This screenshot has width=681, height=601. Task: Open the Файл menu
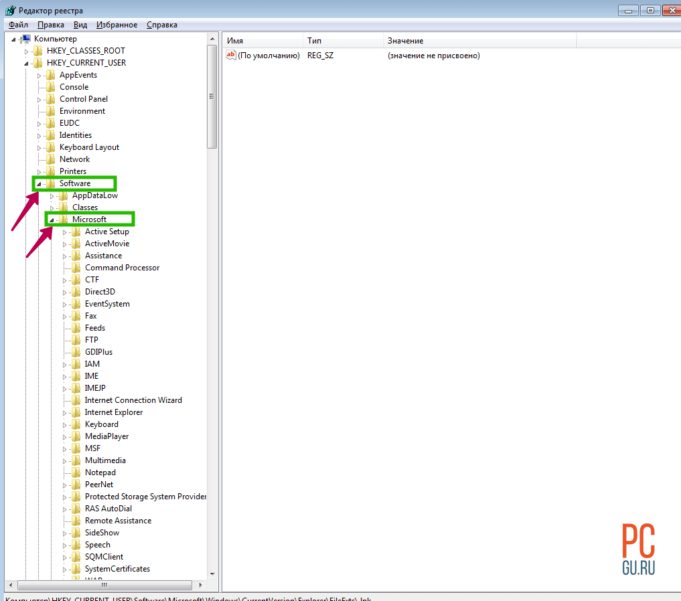click(18, 25)
